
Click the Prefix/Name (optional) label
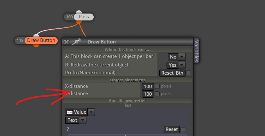point(90,73)
